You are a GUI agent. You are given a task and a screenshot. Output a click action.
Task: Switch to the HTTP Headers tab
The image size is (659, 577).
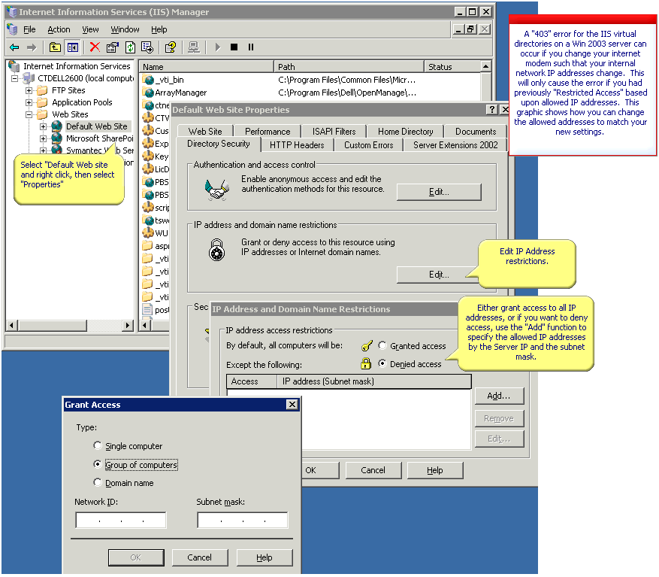pos(298,144)
